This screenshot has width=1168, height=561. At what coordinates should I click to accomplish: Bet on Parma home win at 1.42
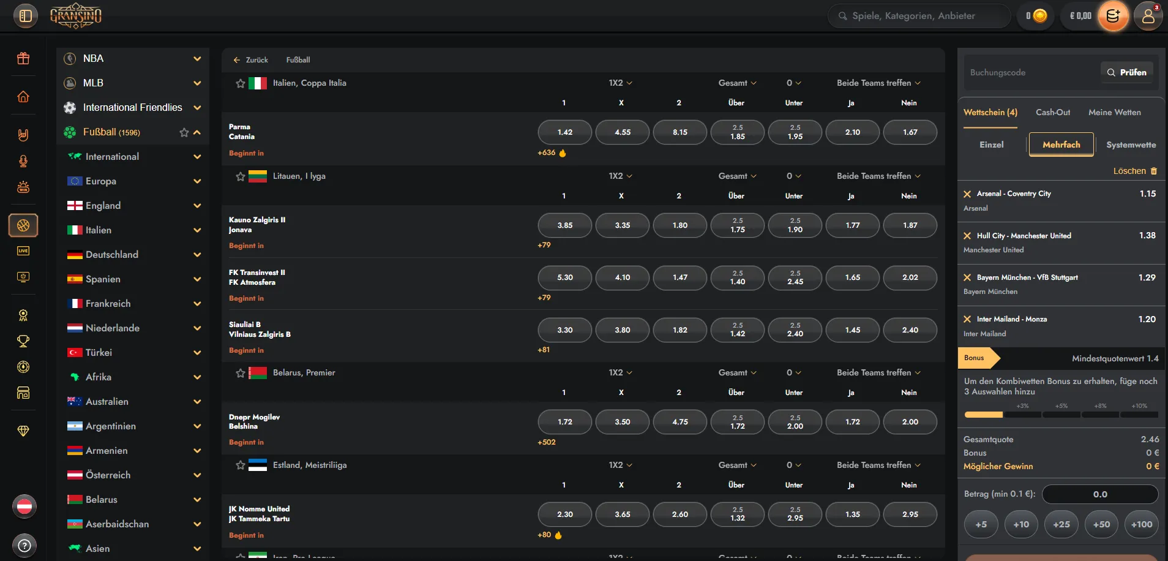click(x=565, y=132)
